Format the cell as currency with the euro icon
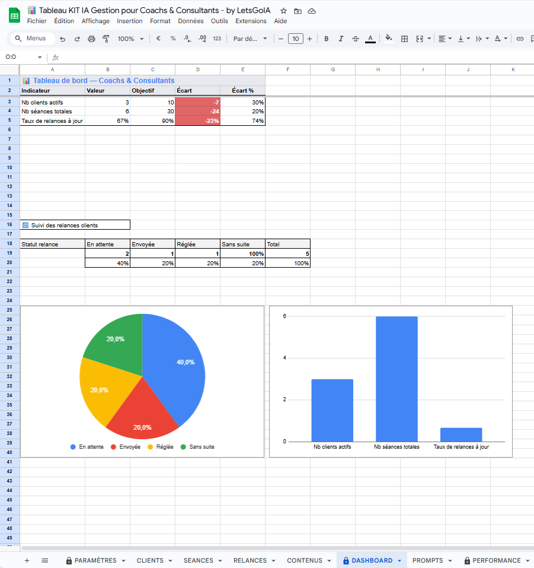 coord(158,39)
